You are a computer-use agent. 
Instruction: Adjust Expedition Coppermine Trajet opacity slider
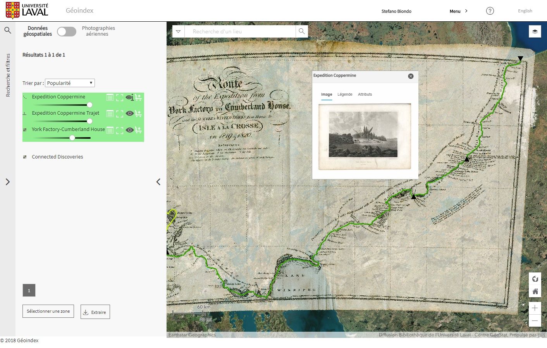coord(89,121)
